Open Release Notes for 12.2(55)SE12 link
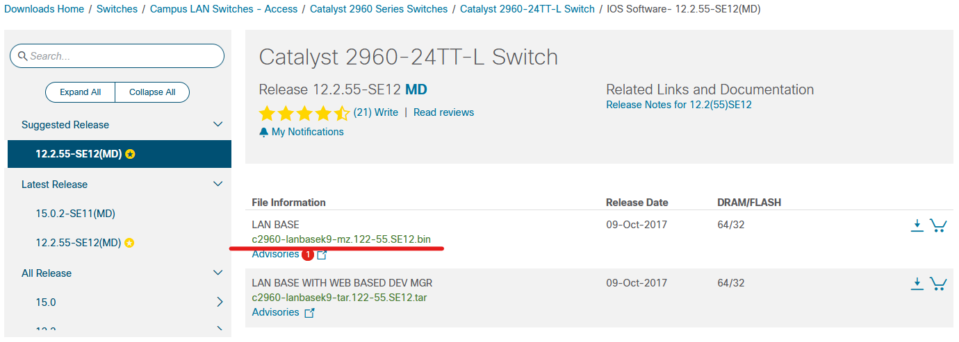Viewport: 959px width, 342px height. tap(679, 105)
